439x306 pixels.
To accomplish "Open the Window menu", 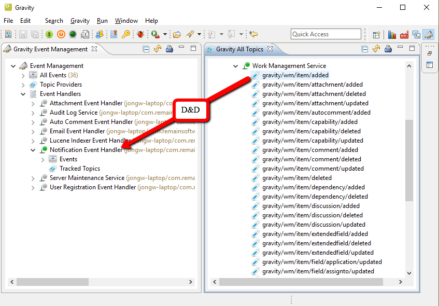I will (x=126, y=21).
